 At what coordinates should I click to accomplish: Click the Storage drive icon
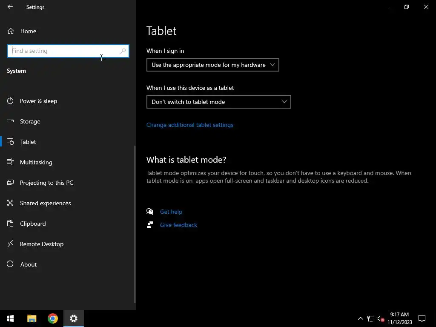(x=11, y=121)
